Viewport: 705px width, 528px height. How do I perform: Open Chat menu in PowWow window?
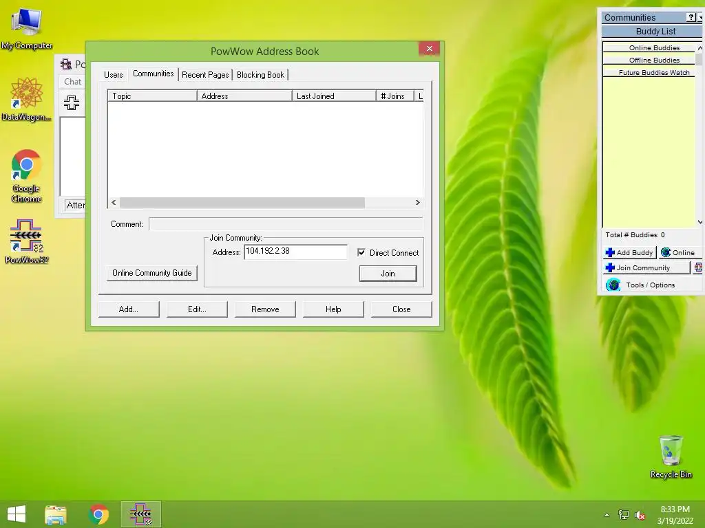[x=72, y=82]
